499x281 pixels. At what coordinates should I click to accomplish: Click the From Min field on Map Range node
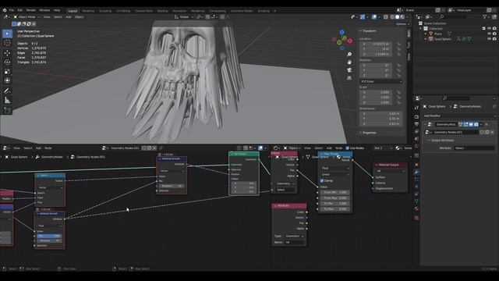pyautogui.click(x=335, y=193)
